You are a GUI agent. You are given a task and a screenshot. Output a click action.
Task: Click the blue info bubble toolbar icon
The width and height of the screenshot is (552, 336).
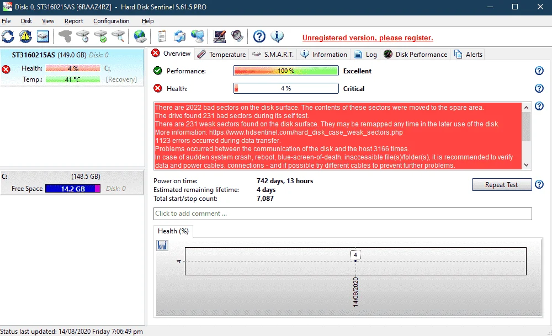coord(277,36)
